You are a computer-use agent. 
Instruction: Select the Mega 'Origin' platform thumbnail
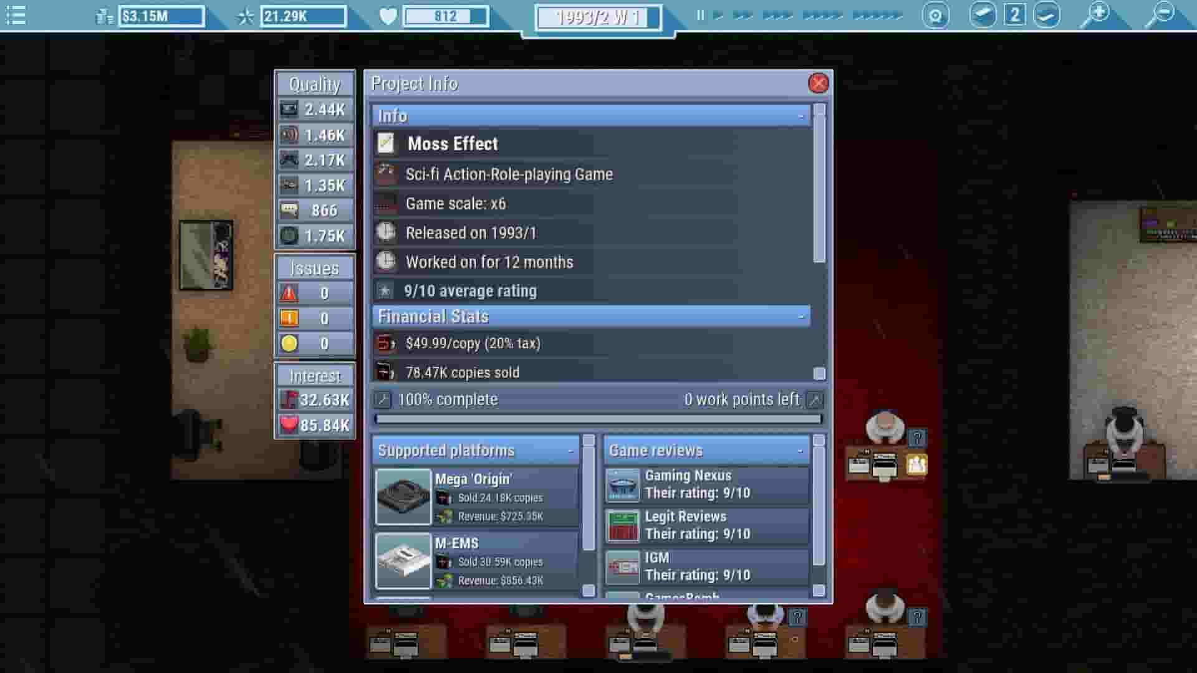click(403, 497)
